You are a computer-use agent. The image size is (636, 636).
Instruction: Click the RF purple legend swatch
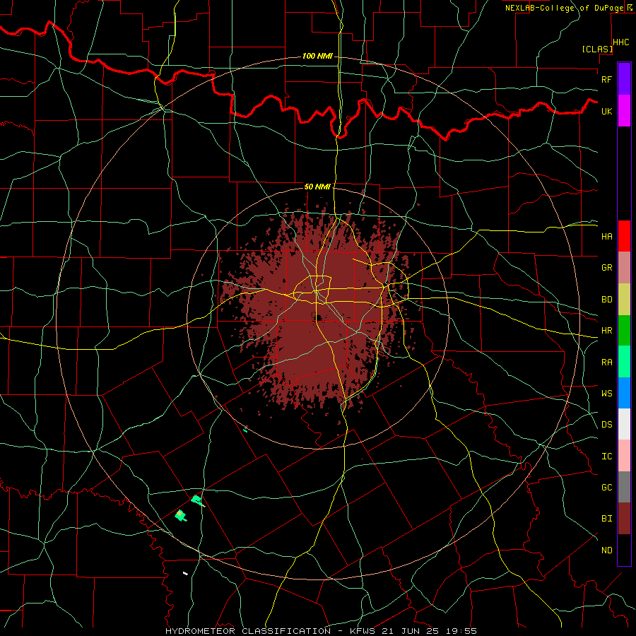click(x=624, y=79)
